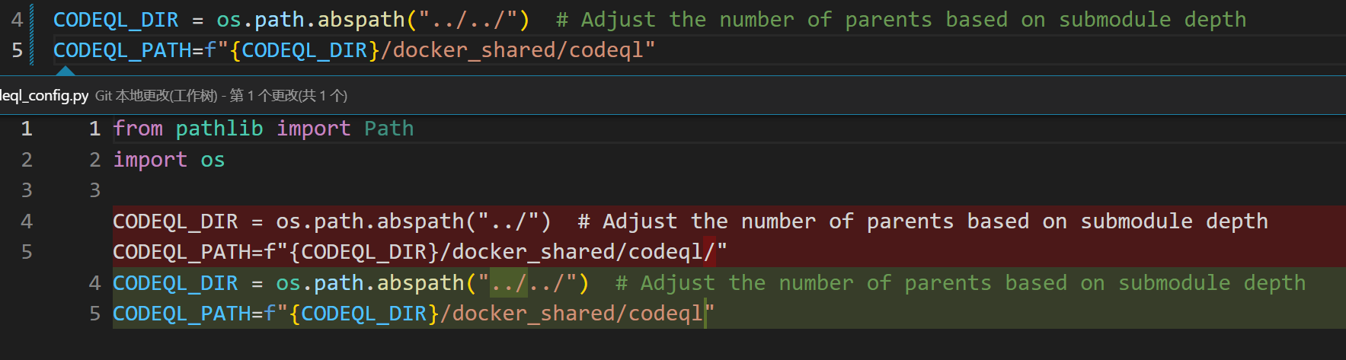Click 'os' in the import os line
Viewport: 1346px width, 360px height.
click(x=213, y=160)
